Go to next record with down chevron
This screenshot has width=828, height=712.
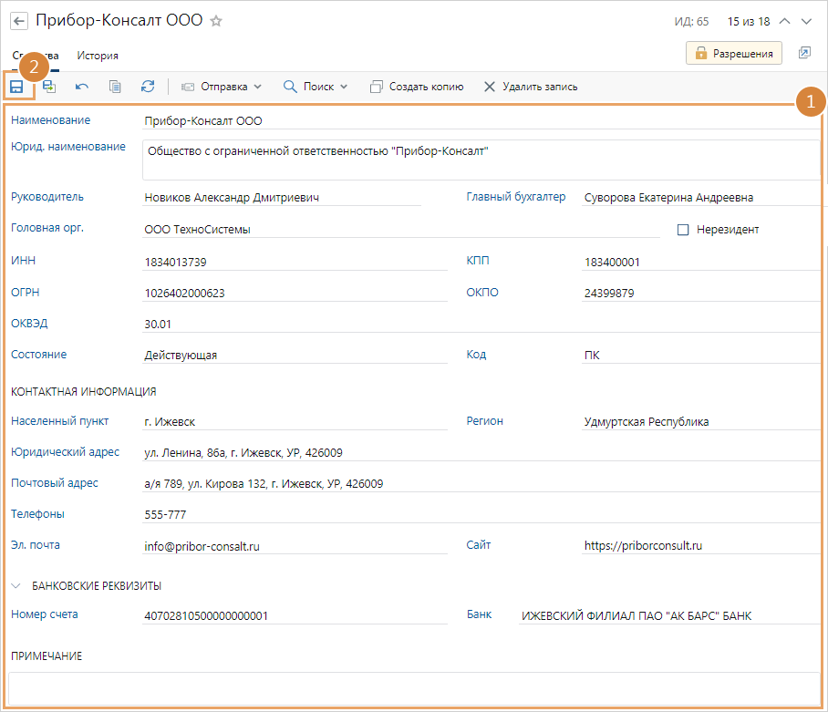point(806,21)
